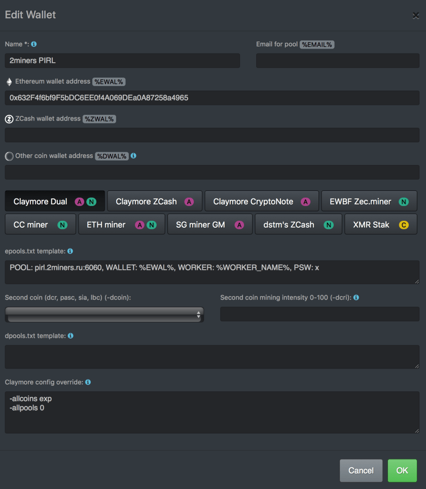426x489 pixels.
Task: Click the pink A badge on Claymore Dual
Action: pos(80,202)
